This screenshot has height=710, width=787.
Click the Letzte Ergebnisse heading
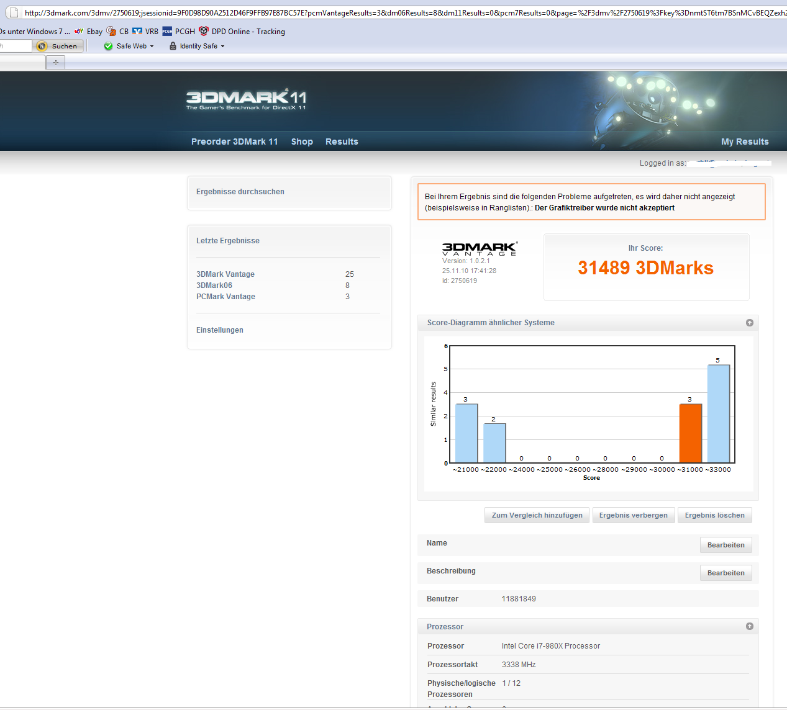(x=228, y=241)
